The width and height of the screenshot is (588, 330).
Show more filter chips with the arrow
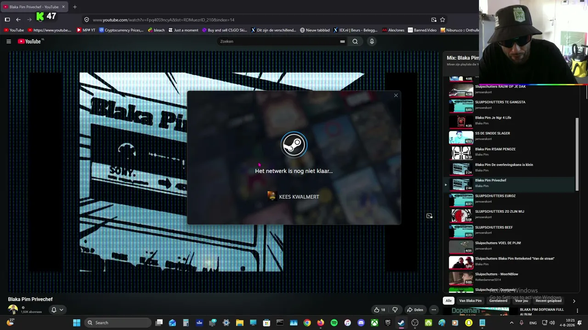point(574,301)
